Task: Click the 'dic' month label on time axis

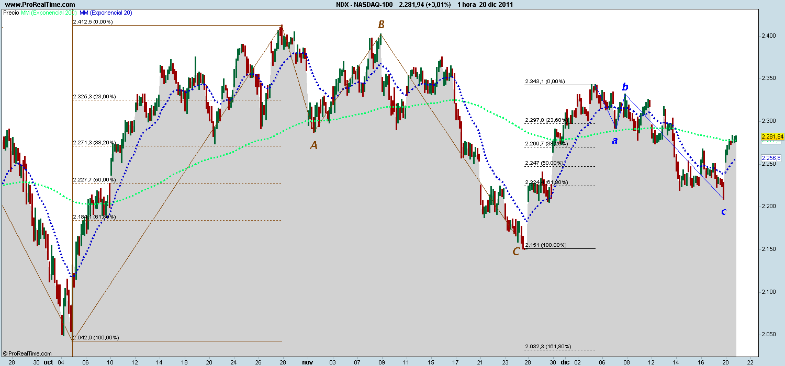Action: click(x=565, y=361)
